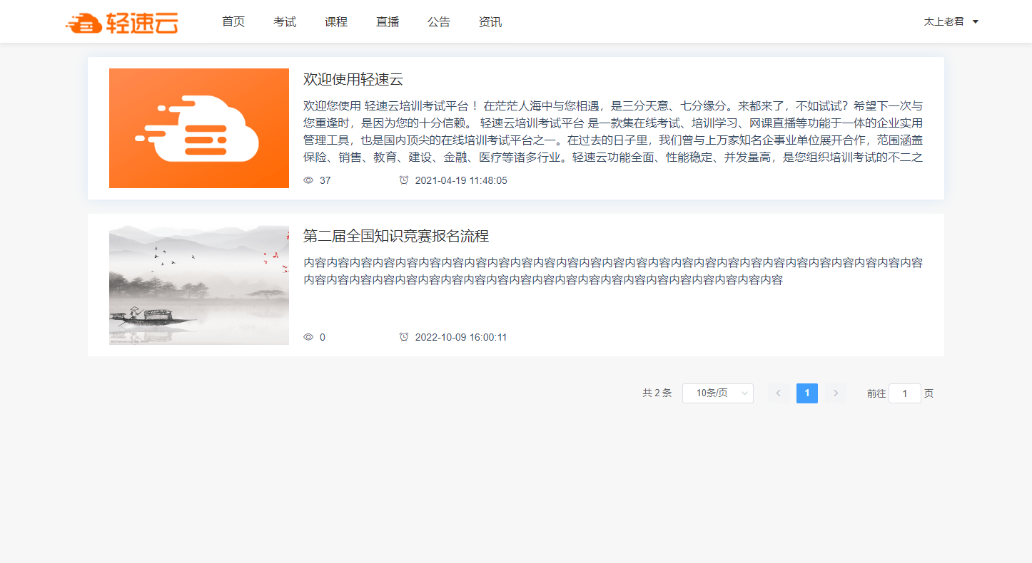
Task: Select page 1 in pagination
Action: 807,393
